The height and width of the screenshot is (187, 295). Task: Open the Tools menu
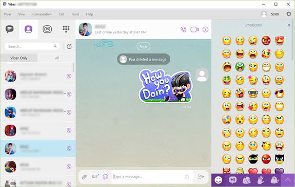pyautogui.click(x=75, y=14)
